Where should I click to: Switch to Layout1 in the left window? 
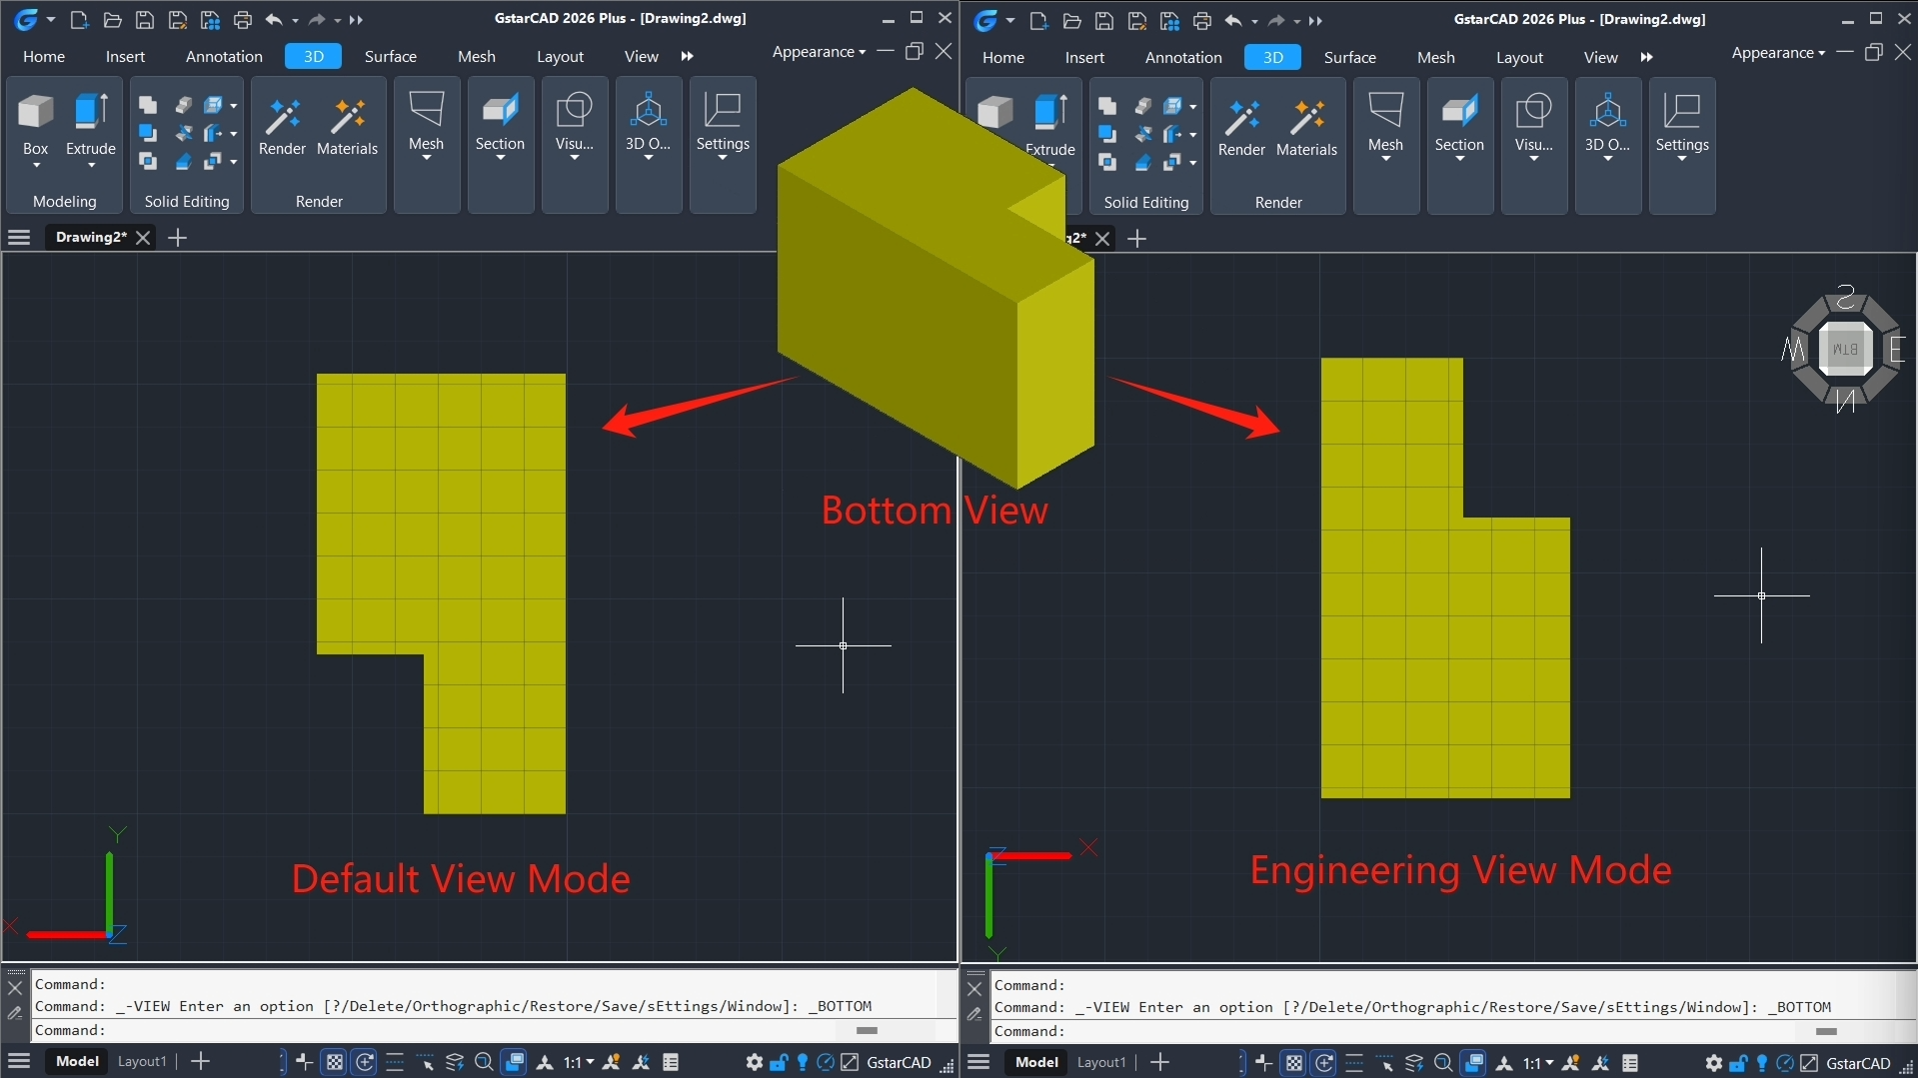[142, 1061]
